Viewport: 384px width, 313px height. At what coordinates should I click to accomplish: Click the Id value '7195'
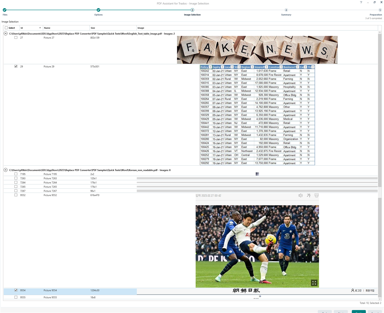pos(23,174)
